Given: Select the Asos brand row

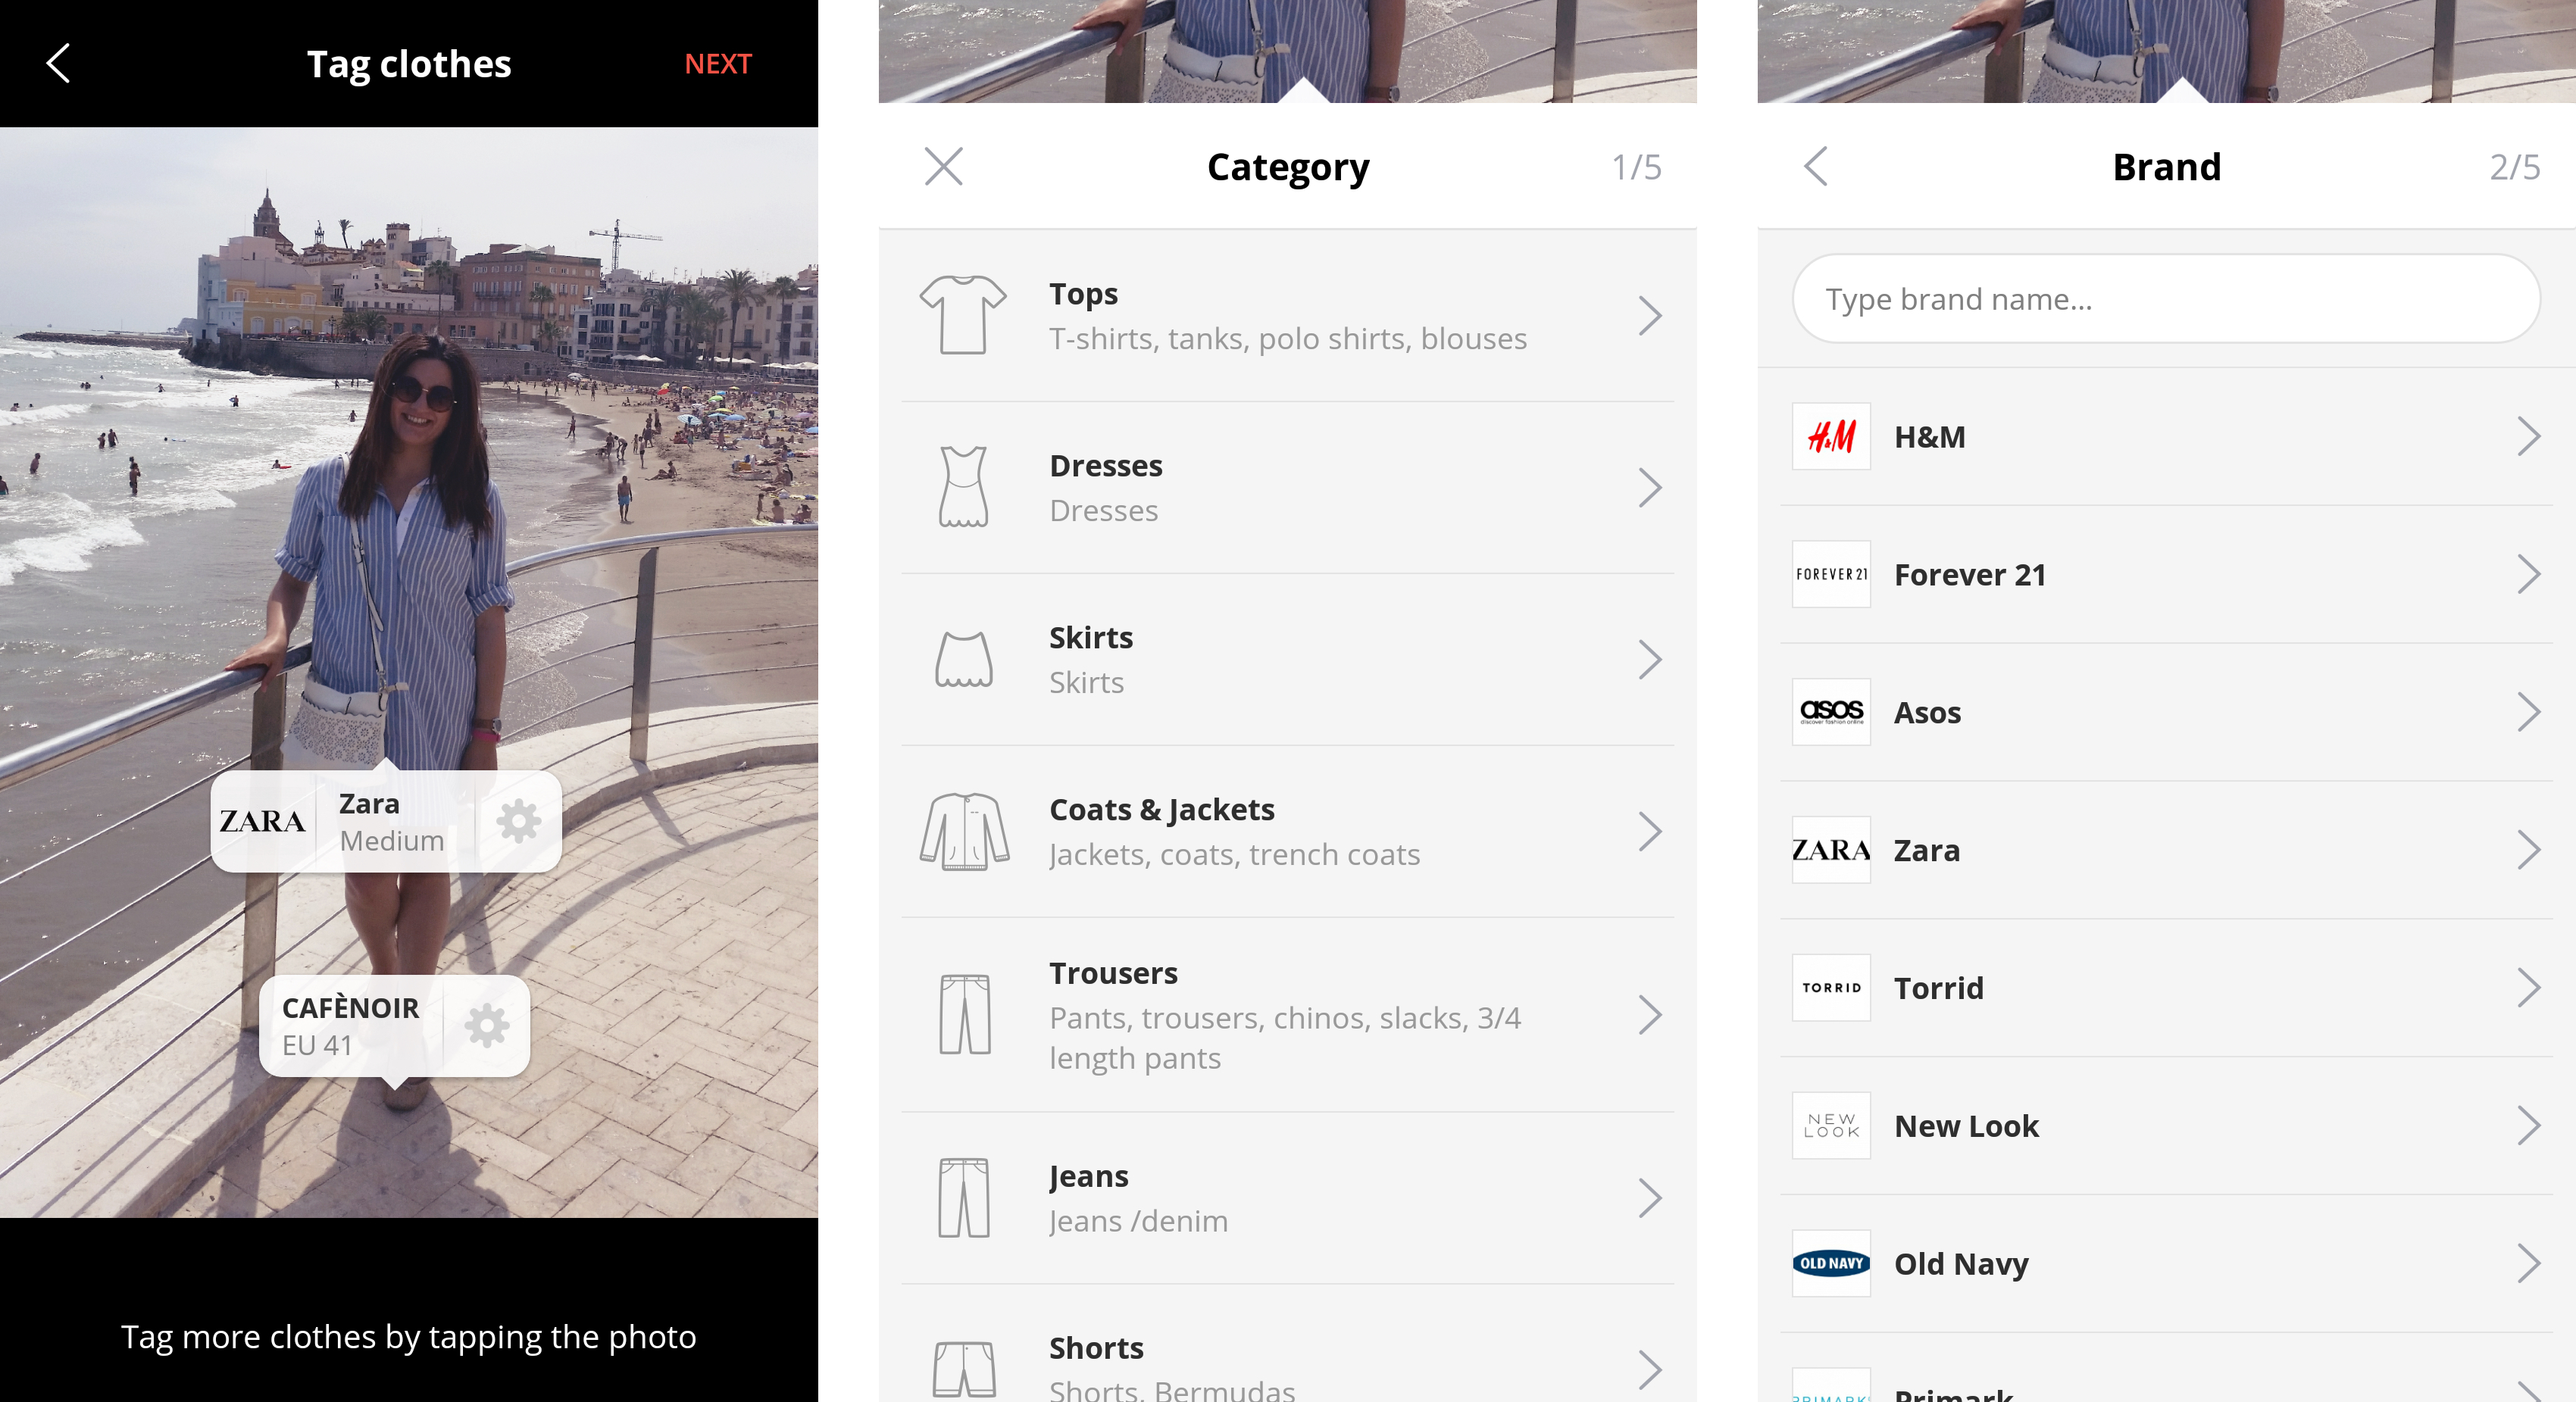Looking at the screenshot, I should pyautogui.click(x=2165, y=713).
